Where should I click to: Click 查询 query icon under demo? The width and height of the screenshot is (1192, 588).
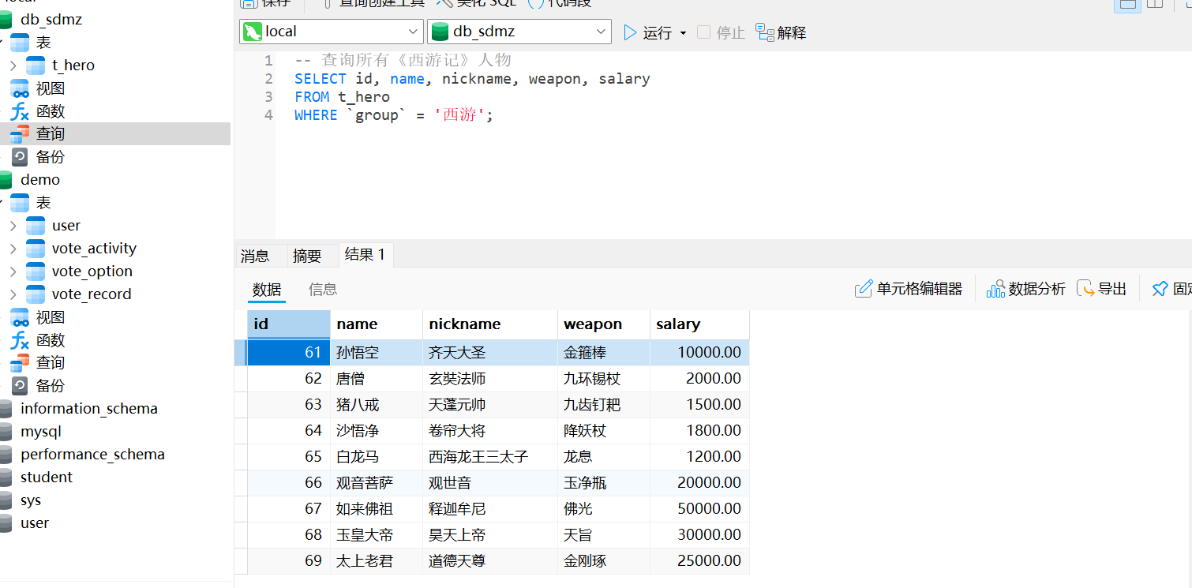click(20, 363)
